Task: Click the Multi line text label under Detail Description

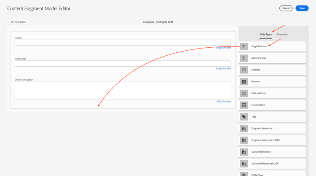Action: click(224, 102)
